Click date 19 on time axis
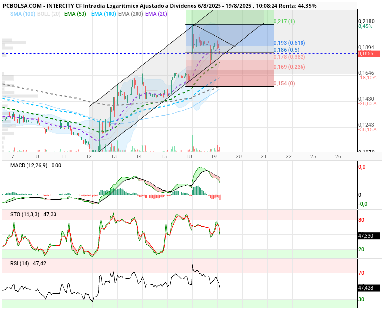Image resolution: width=384 pixels, height=310 pixels. [x=214, y=156]
